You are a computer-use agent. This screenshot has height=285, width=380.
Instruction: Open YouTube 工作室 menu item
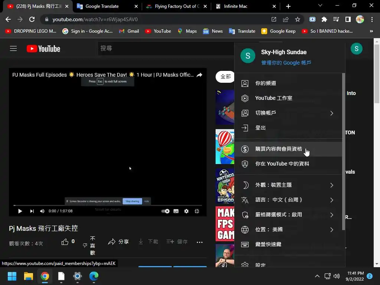coord(288,98)
